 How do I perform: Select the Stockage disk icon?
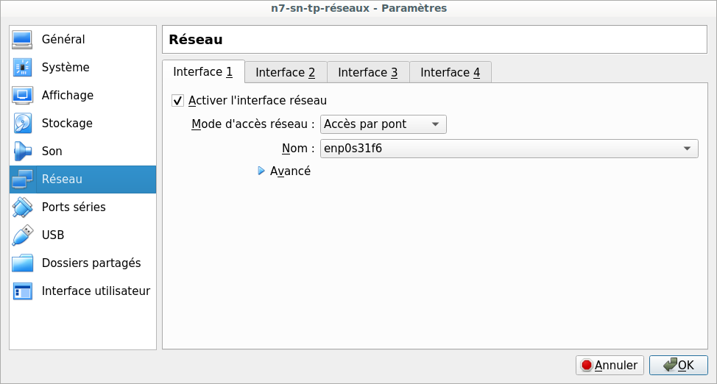22,124
